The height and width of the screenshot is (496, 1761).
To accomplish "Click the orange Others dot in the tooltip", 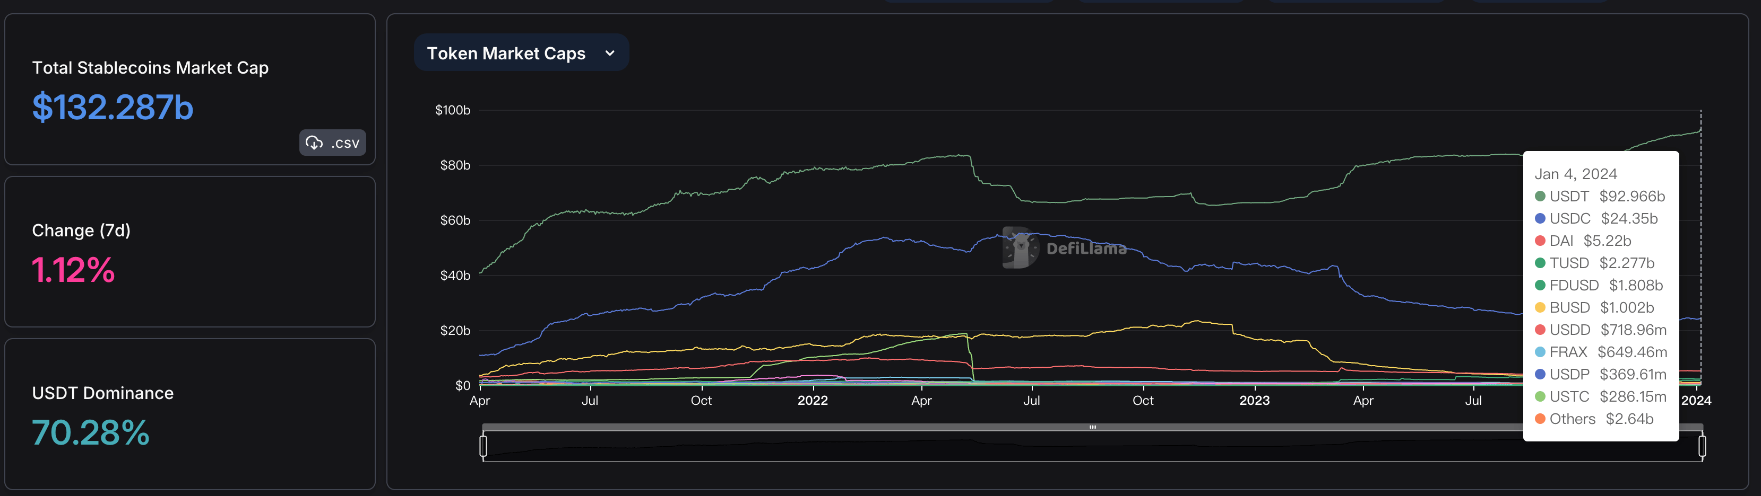I will (x=1540, y=419).
